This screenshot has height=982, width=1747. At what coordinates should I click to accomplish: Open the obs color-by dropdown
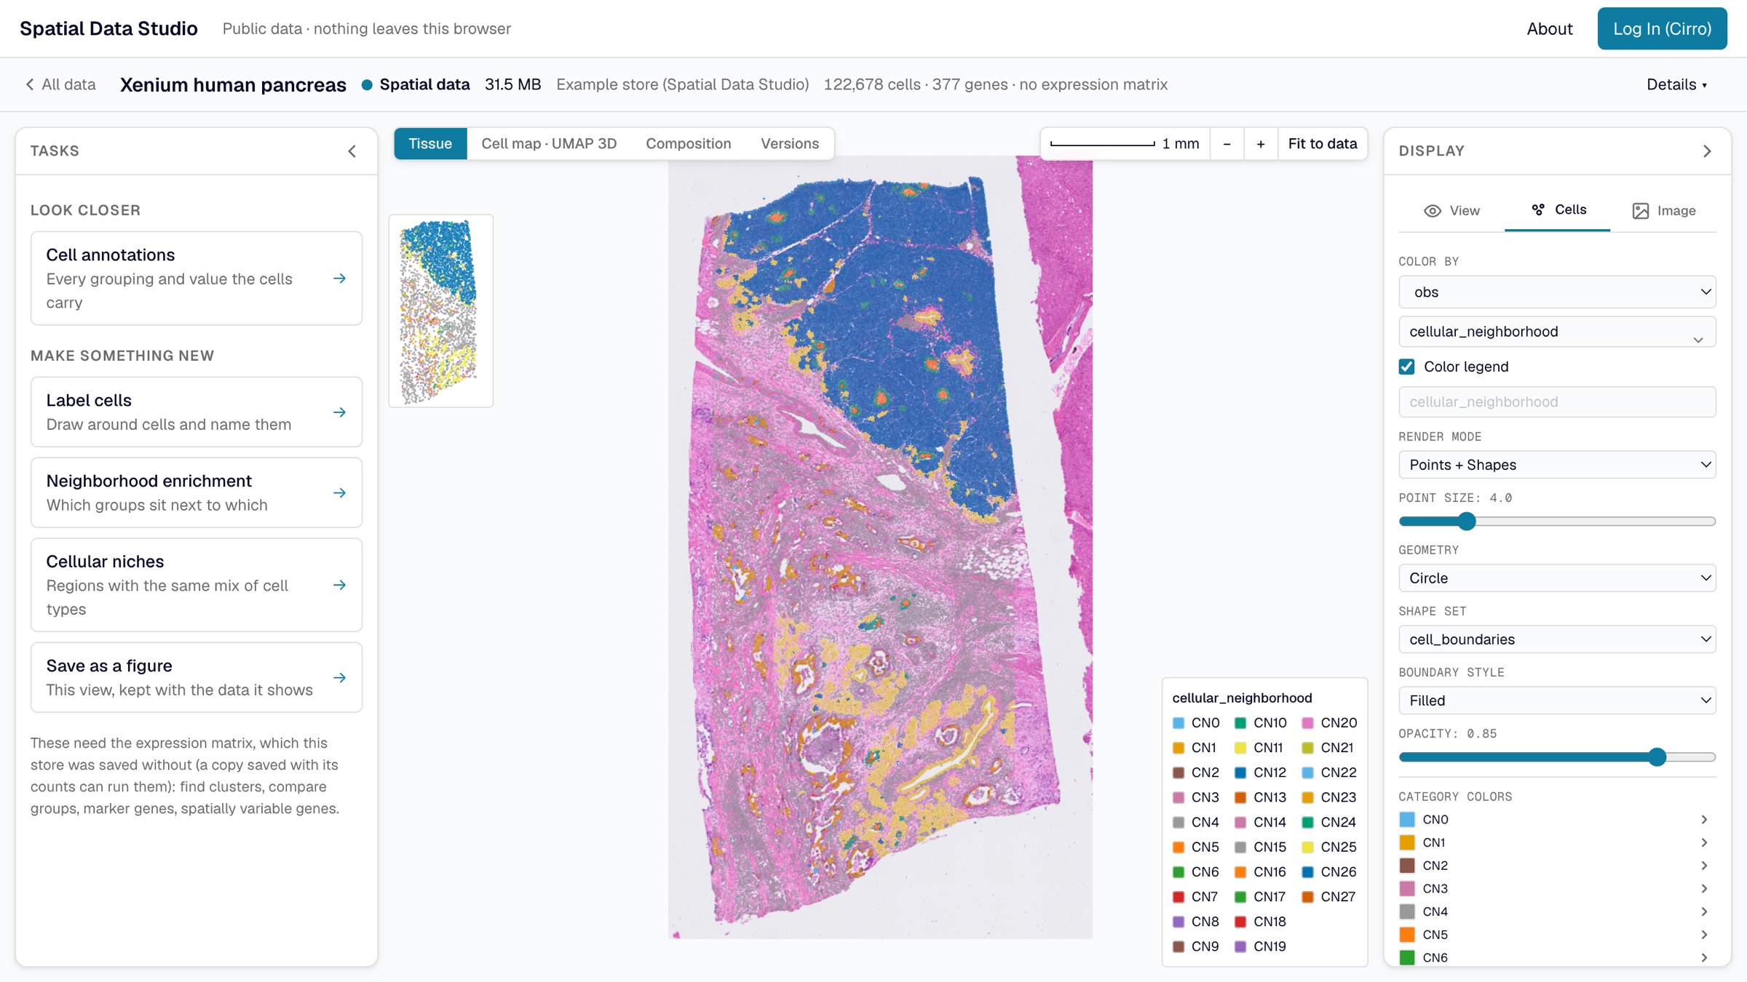point(1557,292)
